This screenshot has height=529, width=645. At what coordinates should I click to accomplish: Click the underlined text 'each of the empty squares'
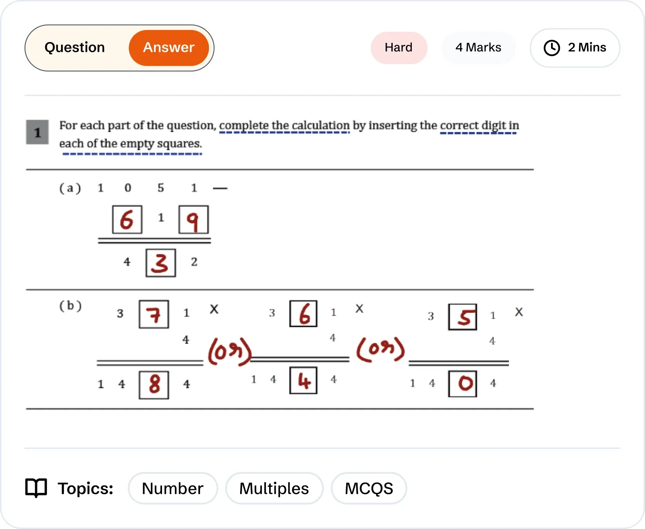(130, 144)
